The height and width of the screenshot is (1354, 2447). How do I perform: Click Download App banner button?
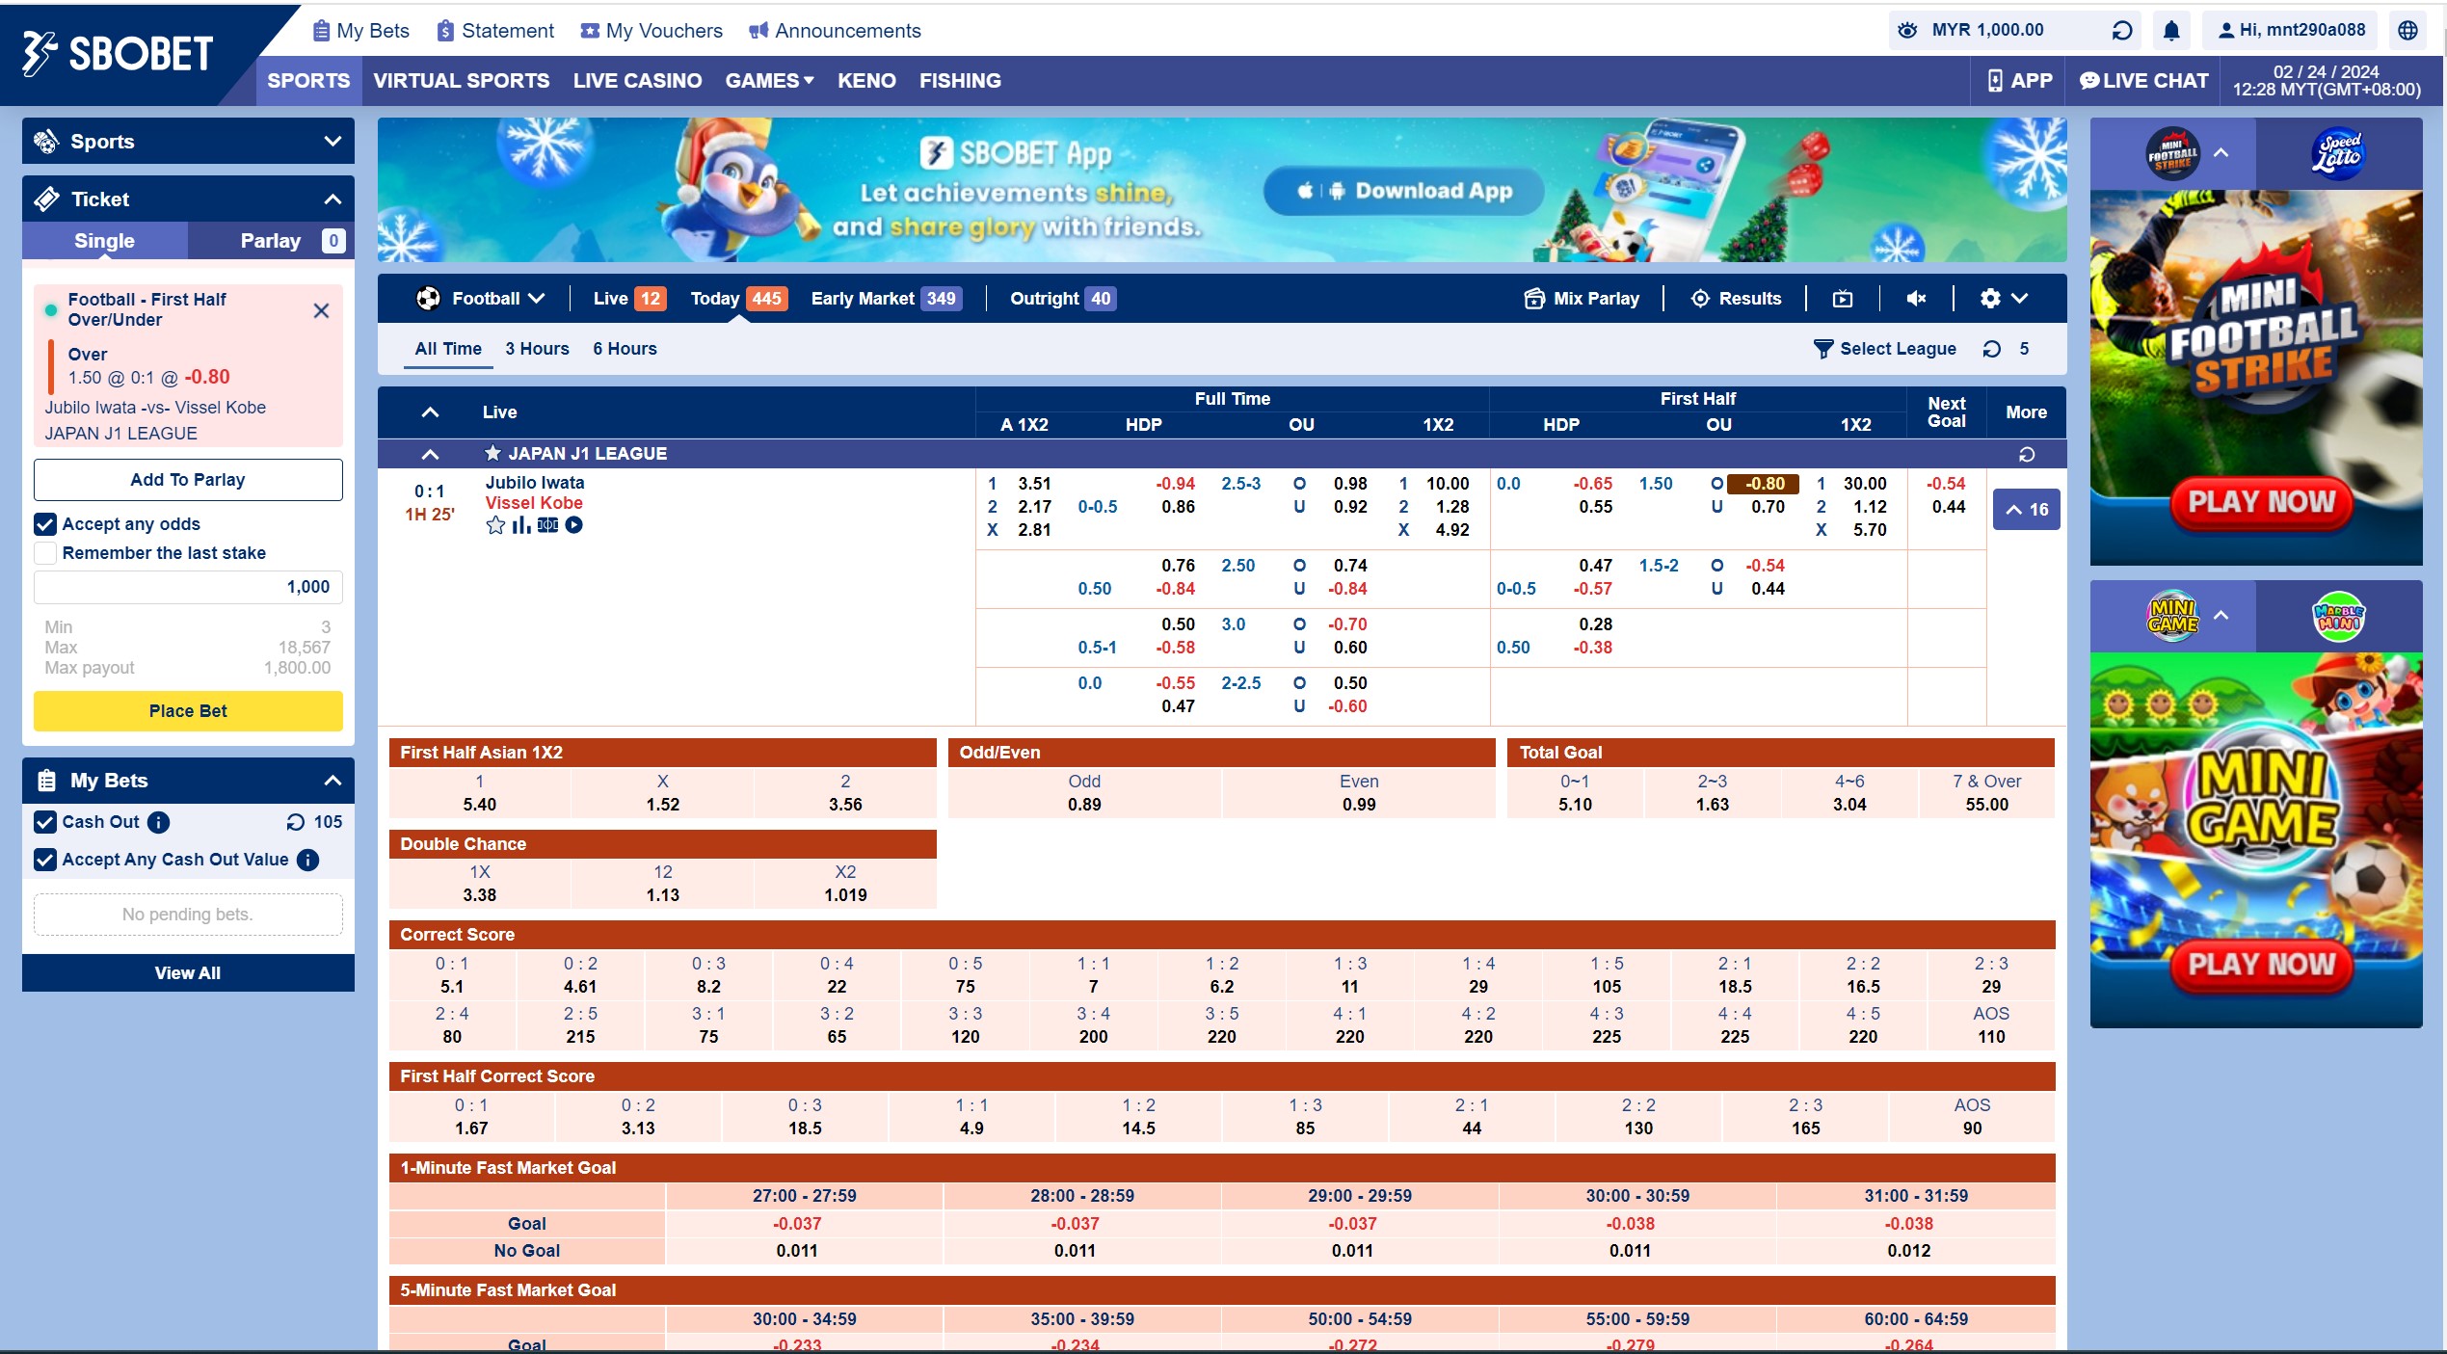[x=1404, y=191]
